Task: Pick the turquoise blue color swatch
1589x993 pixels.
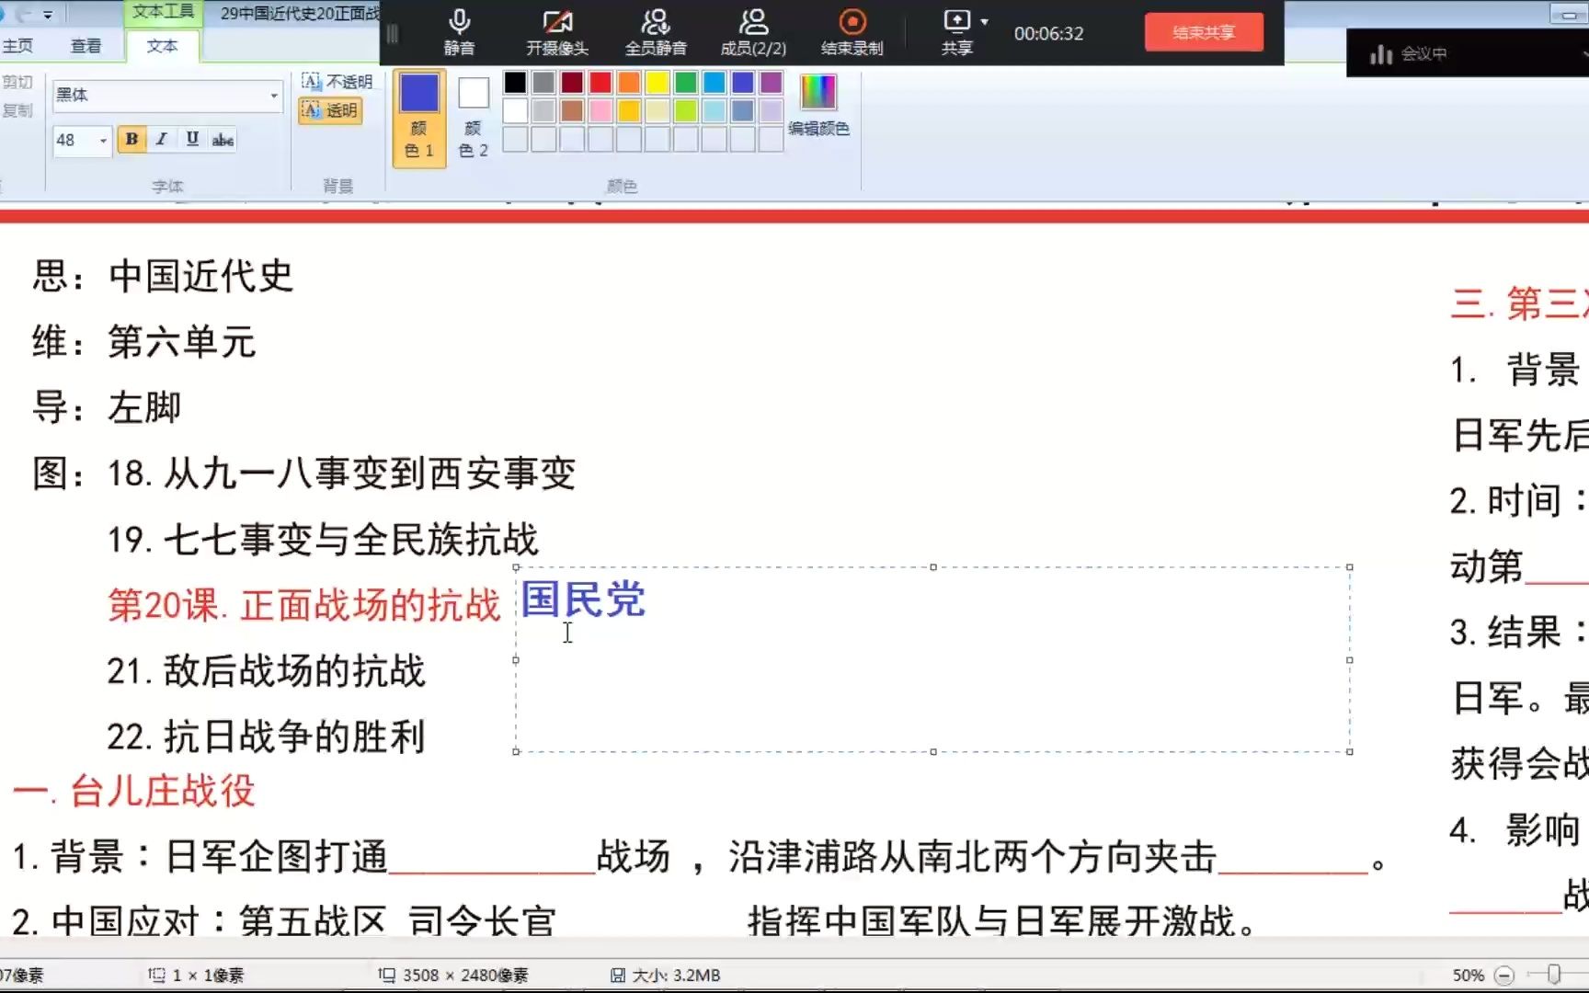Action: [714, 83]
